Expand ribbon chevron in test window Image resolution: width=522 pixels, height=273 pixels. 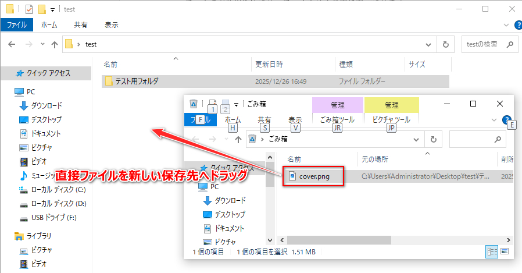[506, 25]
